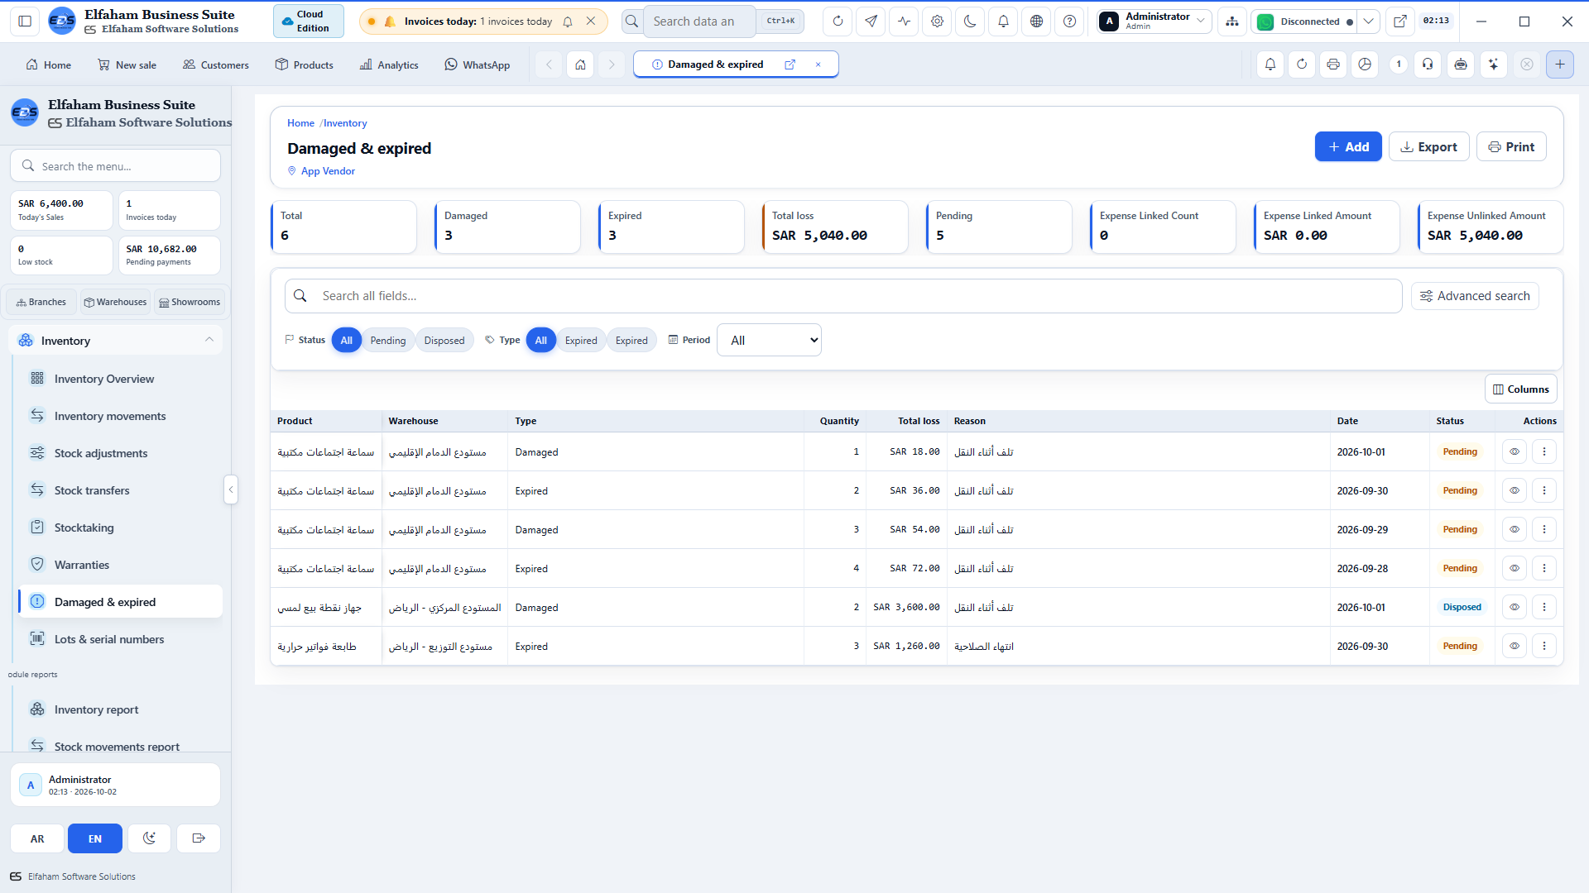Click the Add button

pyautogui.click(x=1348, y=147)
